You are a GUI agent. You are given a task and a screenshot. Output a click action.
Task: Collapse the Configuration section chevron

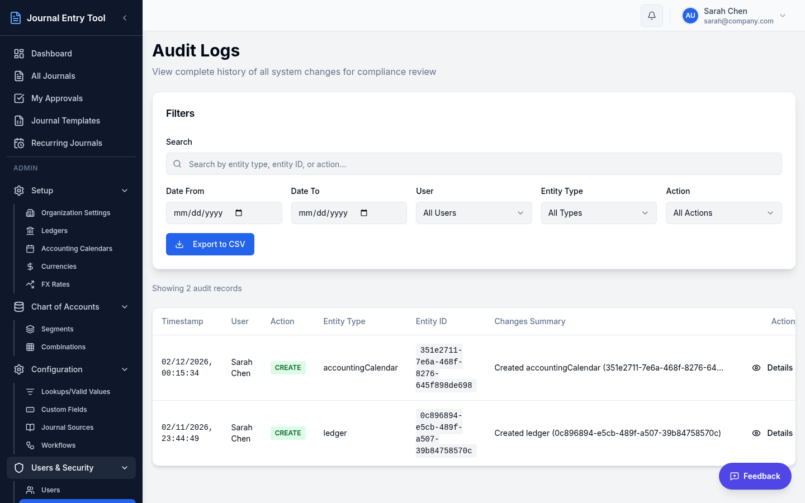click(x=125, y=369)
